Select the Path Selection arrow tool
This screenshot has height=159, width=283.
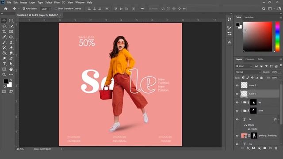pyautogui.click(x=11, y=64)
